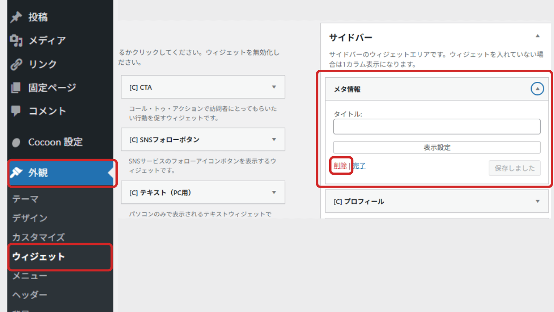Collapse the メタ情報 widget with circled arrow
This screenshot has height=312, width=554.
coord(537,89)
